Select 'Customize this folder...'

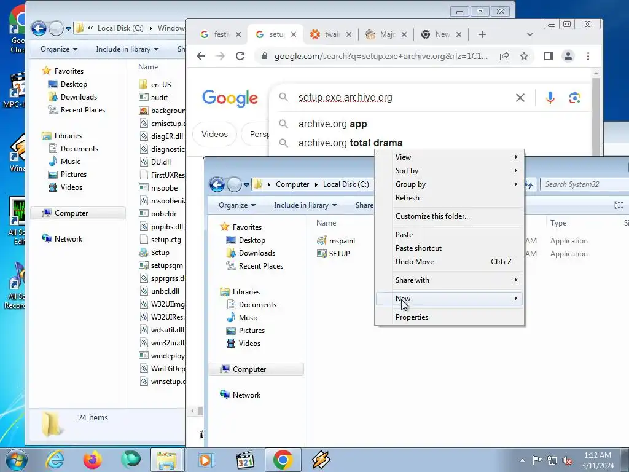coord(449,216)
